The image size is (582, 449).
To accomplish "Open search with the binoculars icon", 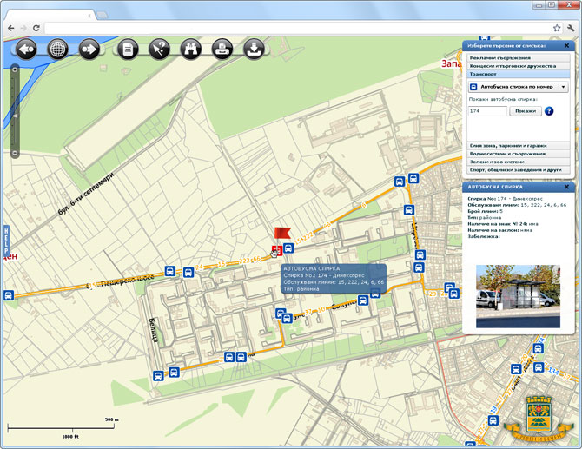I will pos(191,49).
